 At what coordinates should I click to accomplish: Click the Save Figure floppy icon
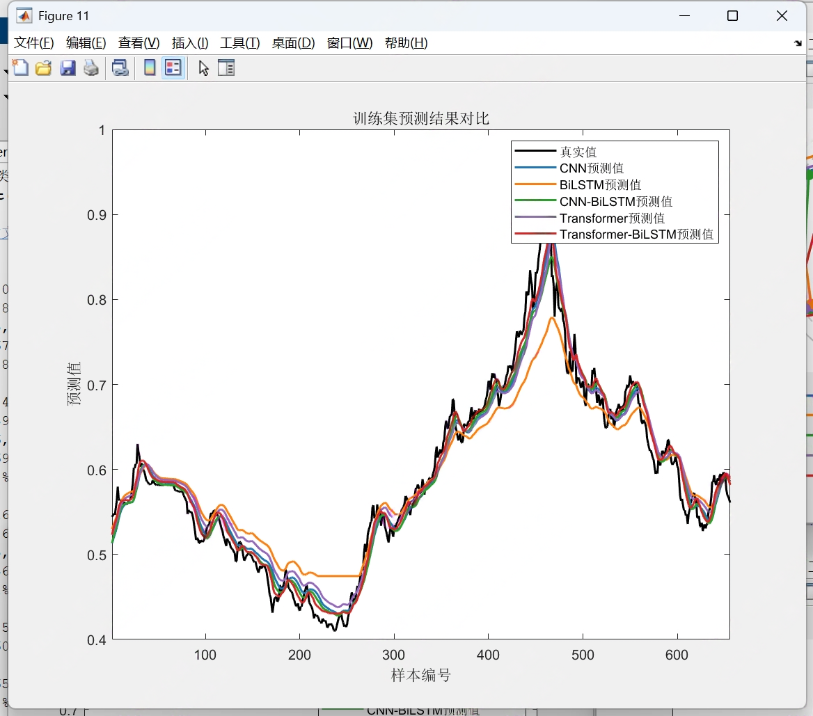(x=68, y=68)
